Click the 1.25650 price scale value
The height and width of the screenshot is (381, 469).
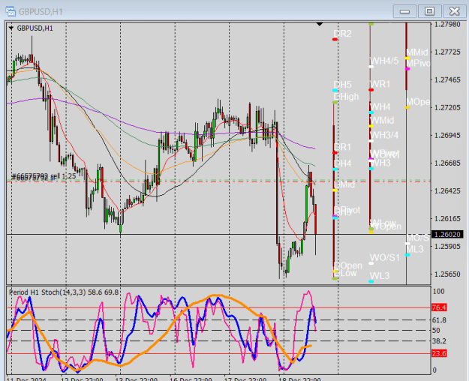pyautogui.click(x=447, y=274)
